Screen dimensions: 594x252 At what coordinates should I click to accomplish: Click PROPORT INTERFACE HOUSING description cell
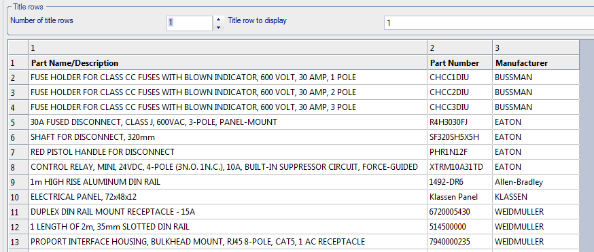[x=227, y=242]
